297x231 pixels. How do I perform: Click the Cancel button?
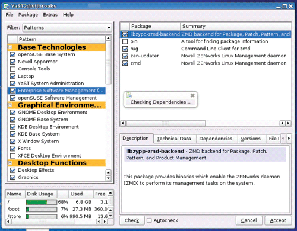249,220
